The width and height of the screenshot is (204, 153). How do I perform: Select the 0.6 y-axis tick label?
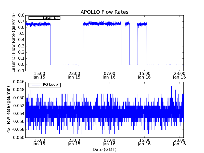tap(21, 28)
